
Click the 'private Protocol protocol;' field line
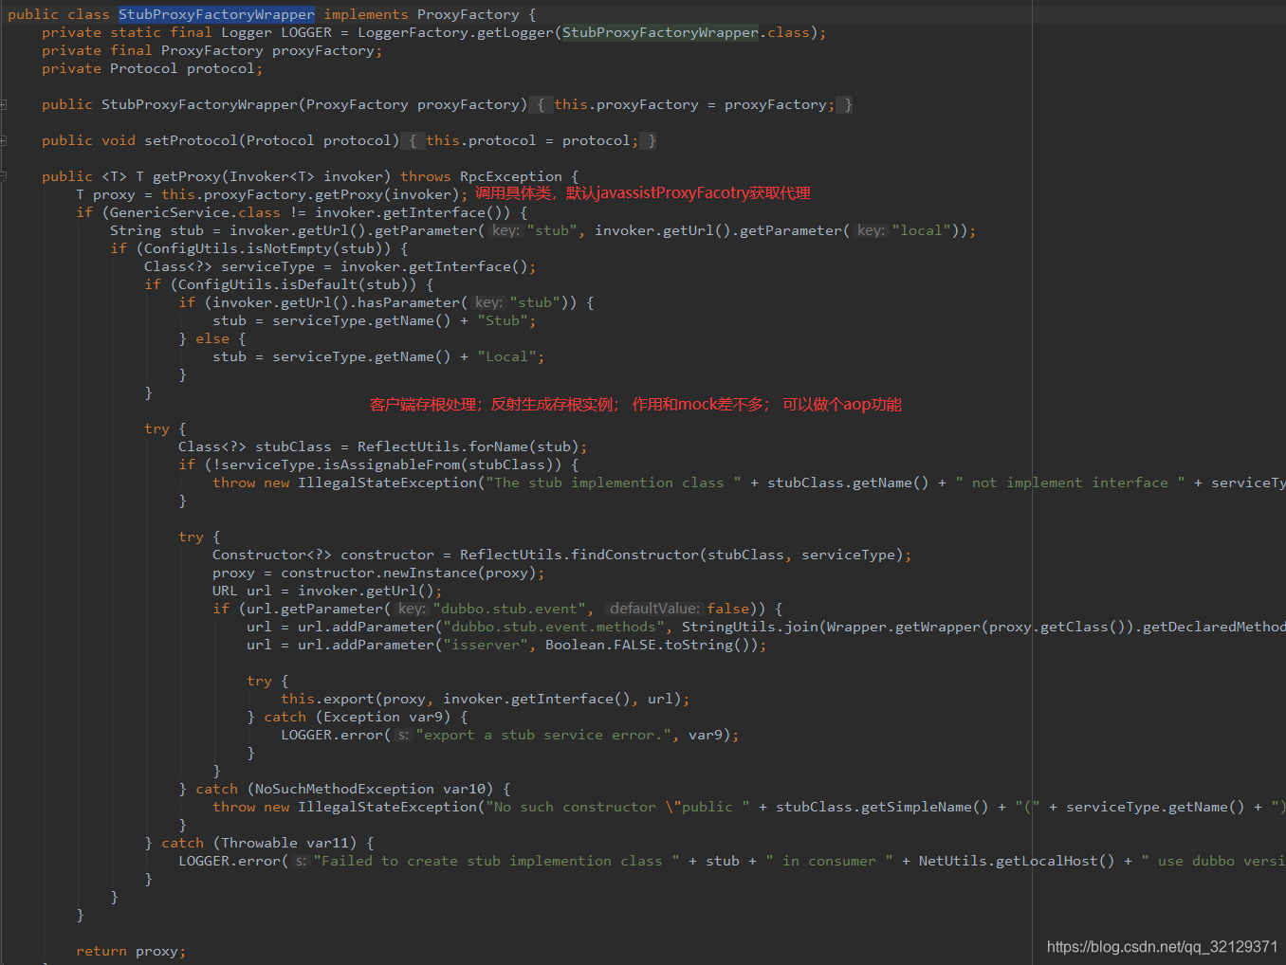153,68
